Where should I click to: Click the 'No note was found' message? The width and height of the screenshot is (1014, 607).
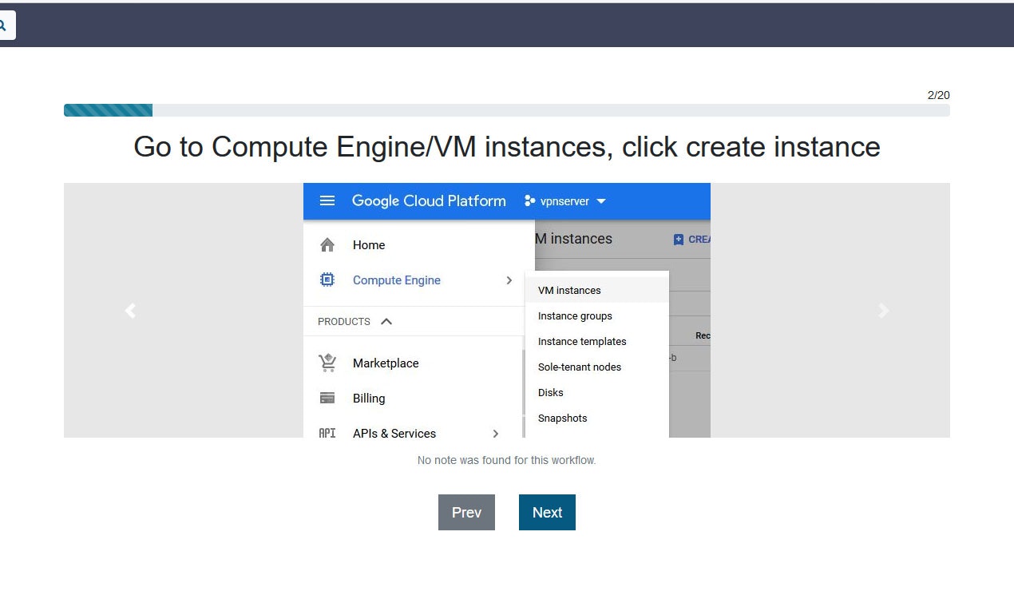point(507,460)
